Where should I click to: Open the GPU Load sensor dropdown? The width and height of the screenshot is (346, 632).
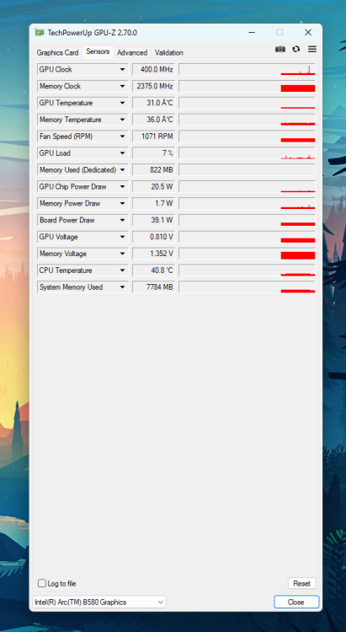point(122,153)
